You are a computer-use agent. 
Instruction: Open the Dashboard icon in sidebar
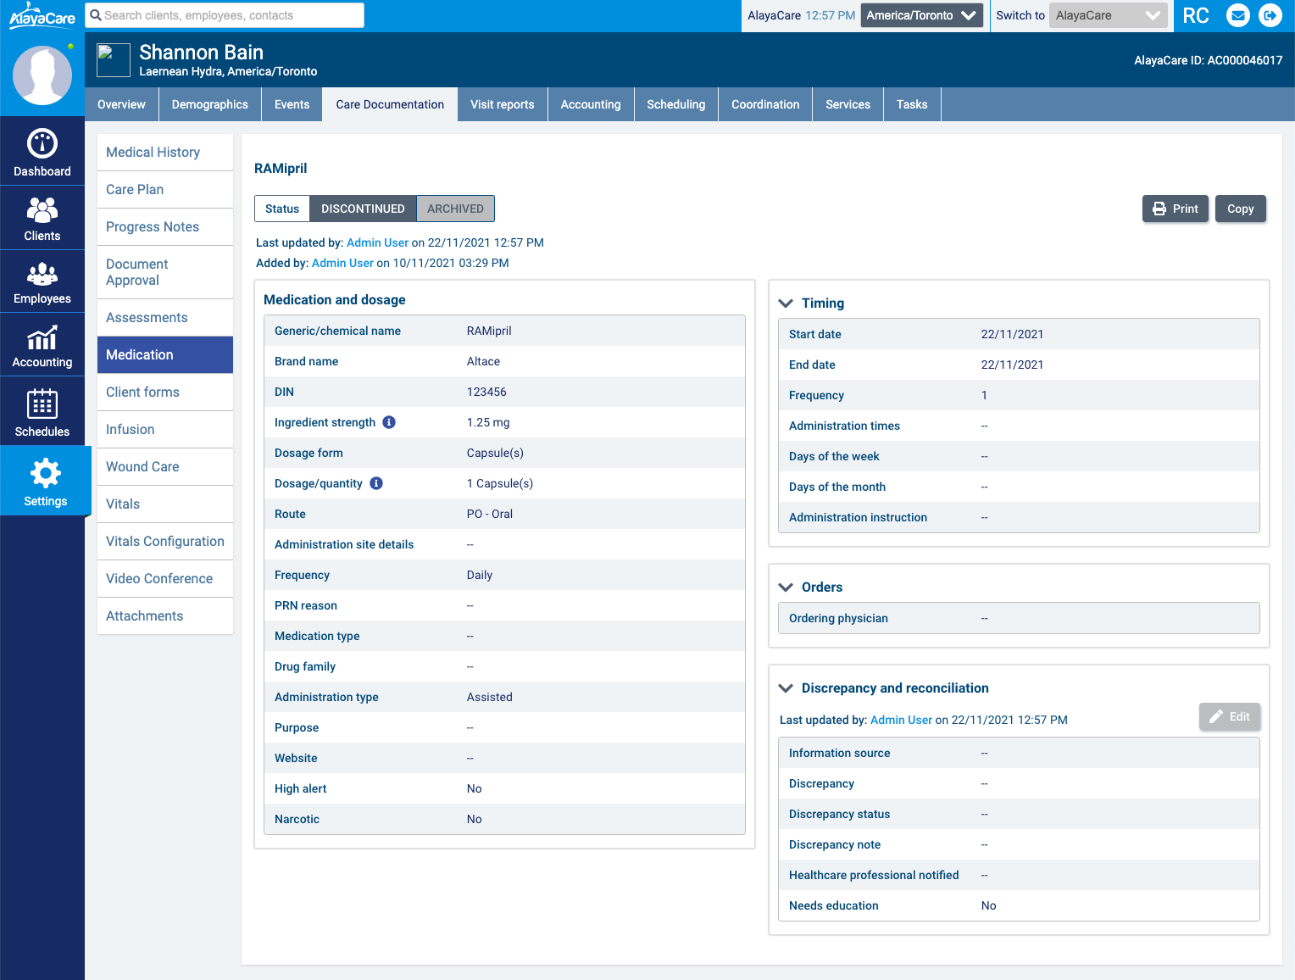[x=42, y=144]
